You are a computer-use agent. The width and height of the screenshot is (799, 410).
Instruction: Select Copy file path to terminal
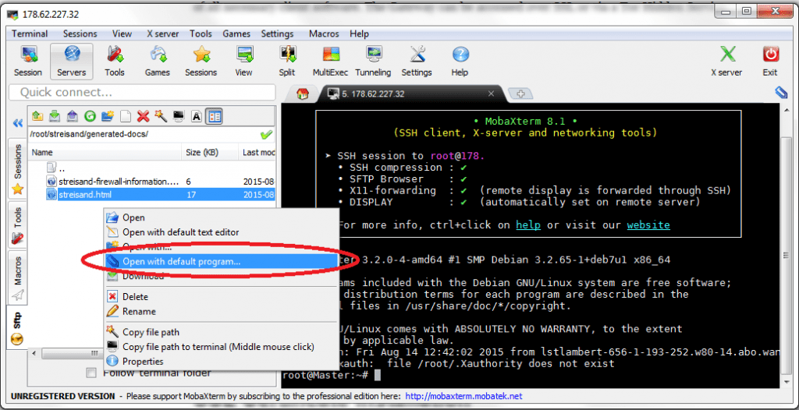click(x=222, y=347)
